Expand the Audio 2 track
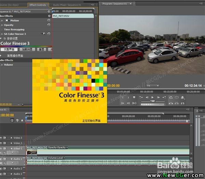Image resolution: width=205 pixels, height=179 pixels. [12, 168]
